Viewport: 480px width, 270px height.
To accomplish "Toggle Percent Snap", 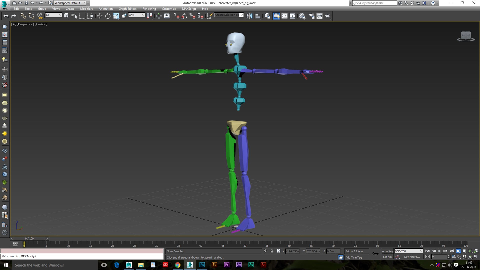I will coord(192,16).
